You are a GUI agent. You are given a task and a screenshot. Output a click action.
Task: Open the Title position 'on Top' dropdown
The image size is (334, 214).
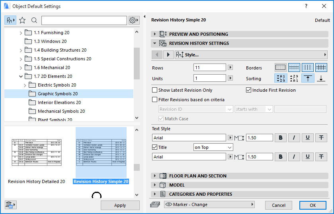pos(213,147)
